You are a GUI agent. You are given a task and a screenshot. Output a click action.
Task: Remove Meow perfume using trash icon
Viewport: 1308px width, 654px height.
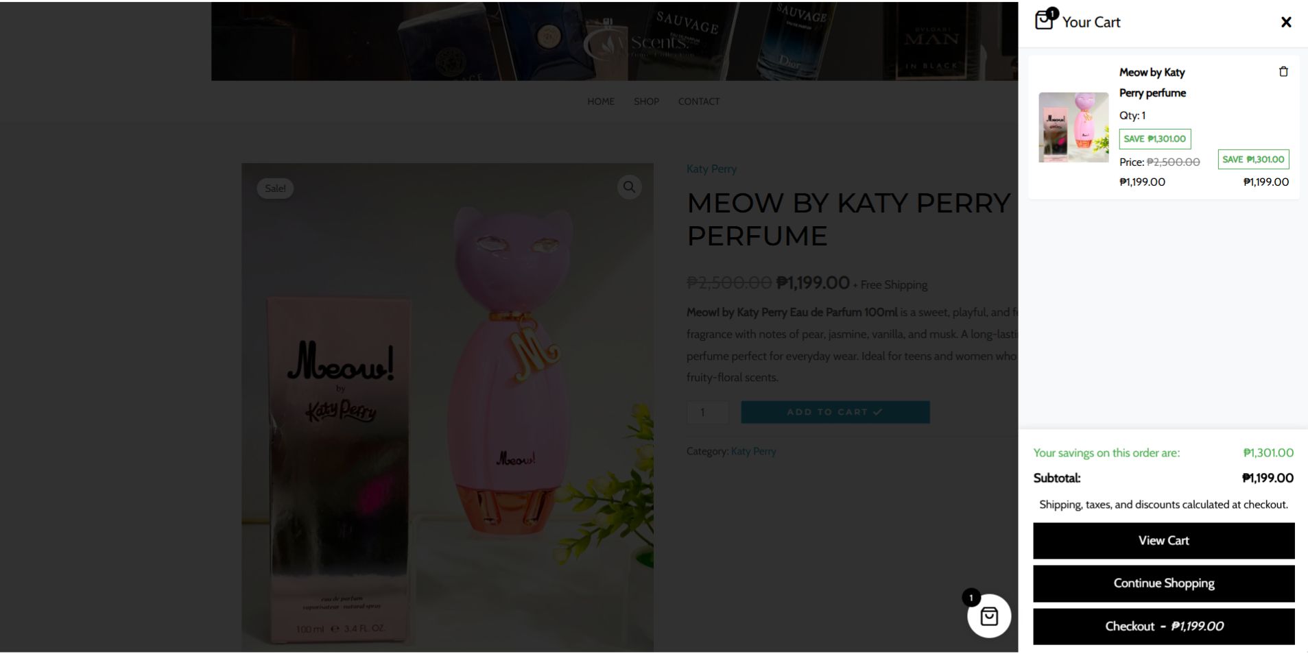pyautogui.click(x=1283, y=72)
